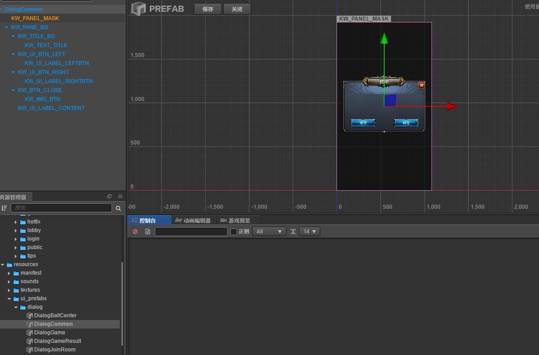Open the font size 14 dropdown
Viewport: 539px width, 355px height.
tap(310, 232)
